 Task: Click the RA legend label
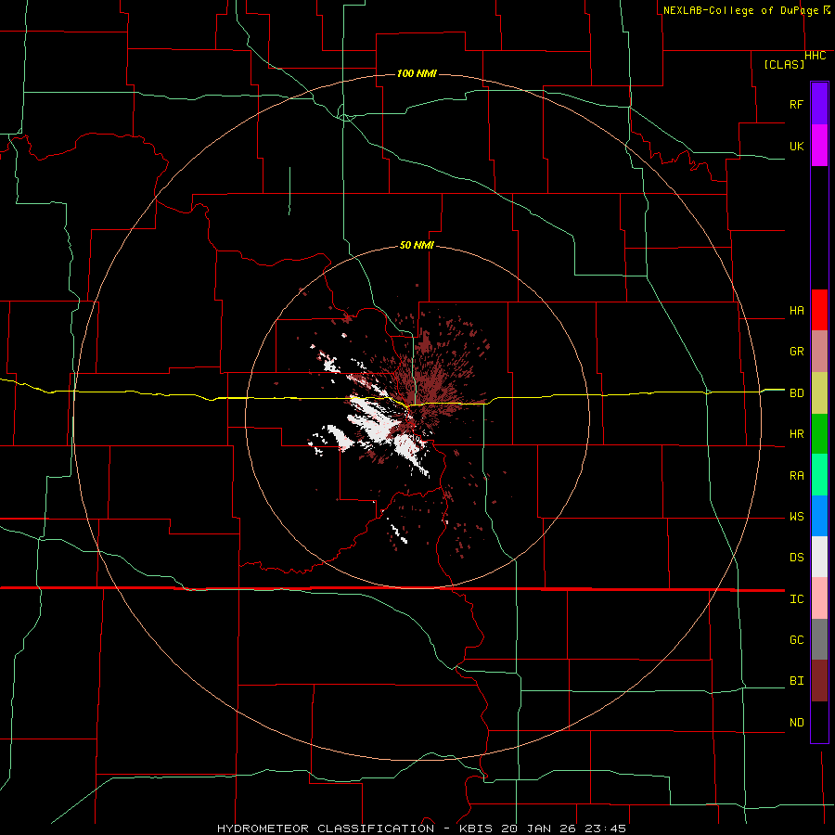(x=797, y=476)
